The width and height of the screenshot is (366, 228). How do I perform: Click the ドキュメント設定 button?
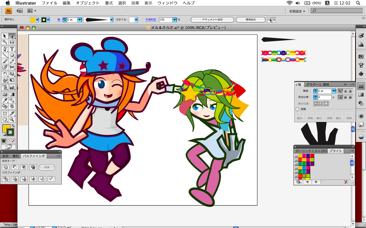[x=212, y=20]
